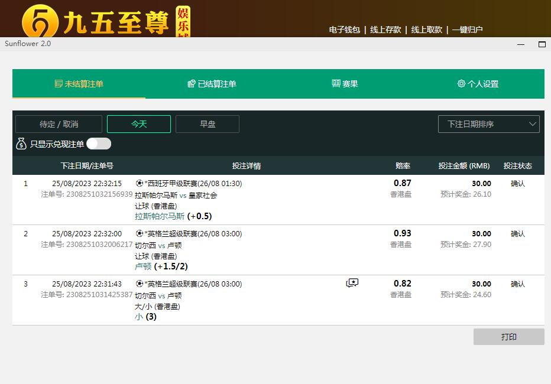This screenshot has height=384, width=551.
Task: Click the settled bets coin icon
Action: (x=191, y=83)
